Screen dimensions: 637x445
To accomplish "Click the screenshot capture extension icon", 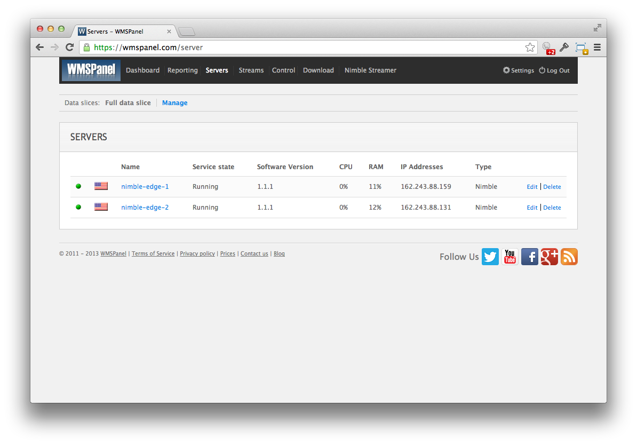I will pos(581,47).
